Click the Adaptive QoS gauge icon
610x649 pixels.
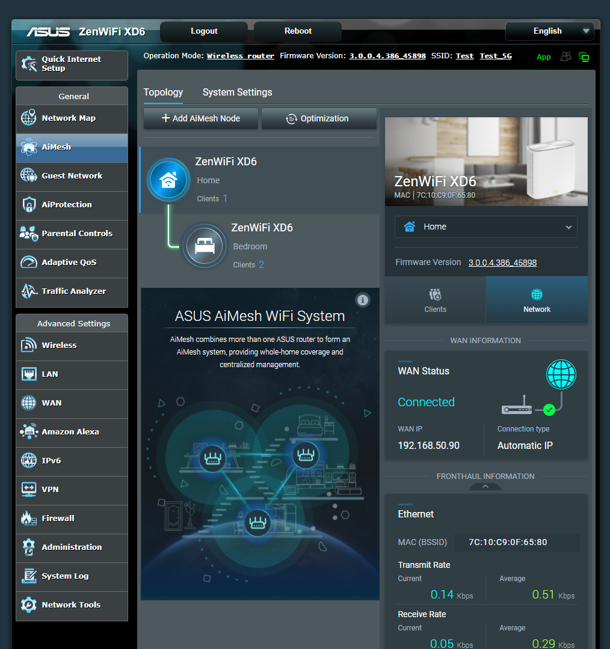pos(29,262)
